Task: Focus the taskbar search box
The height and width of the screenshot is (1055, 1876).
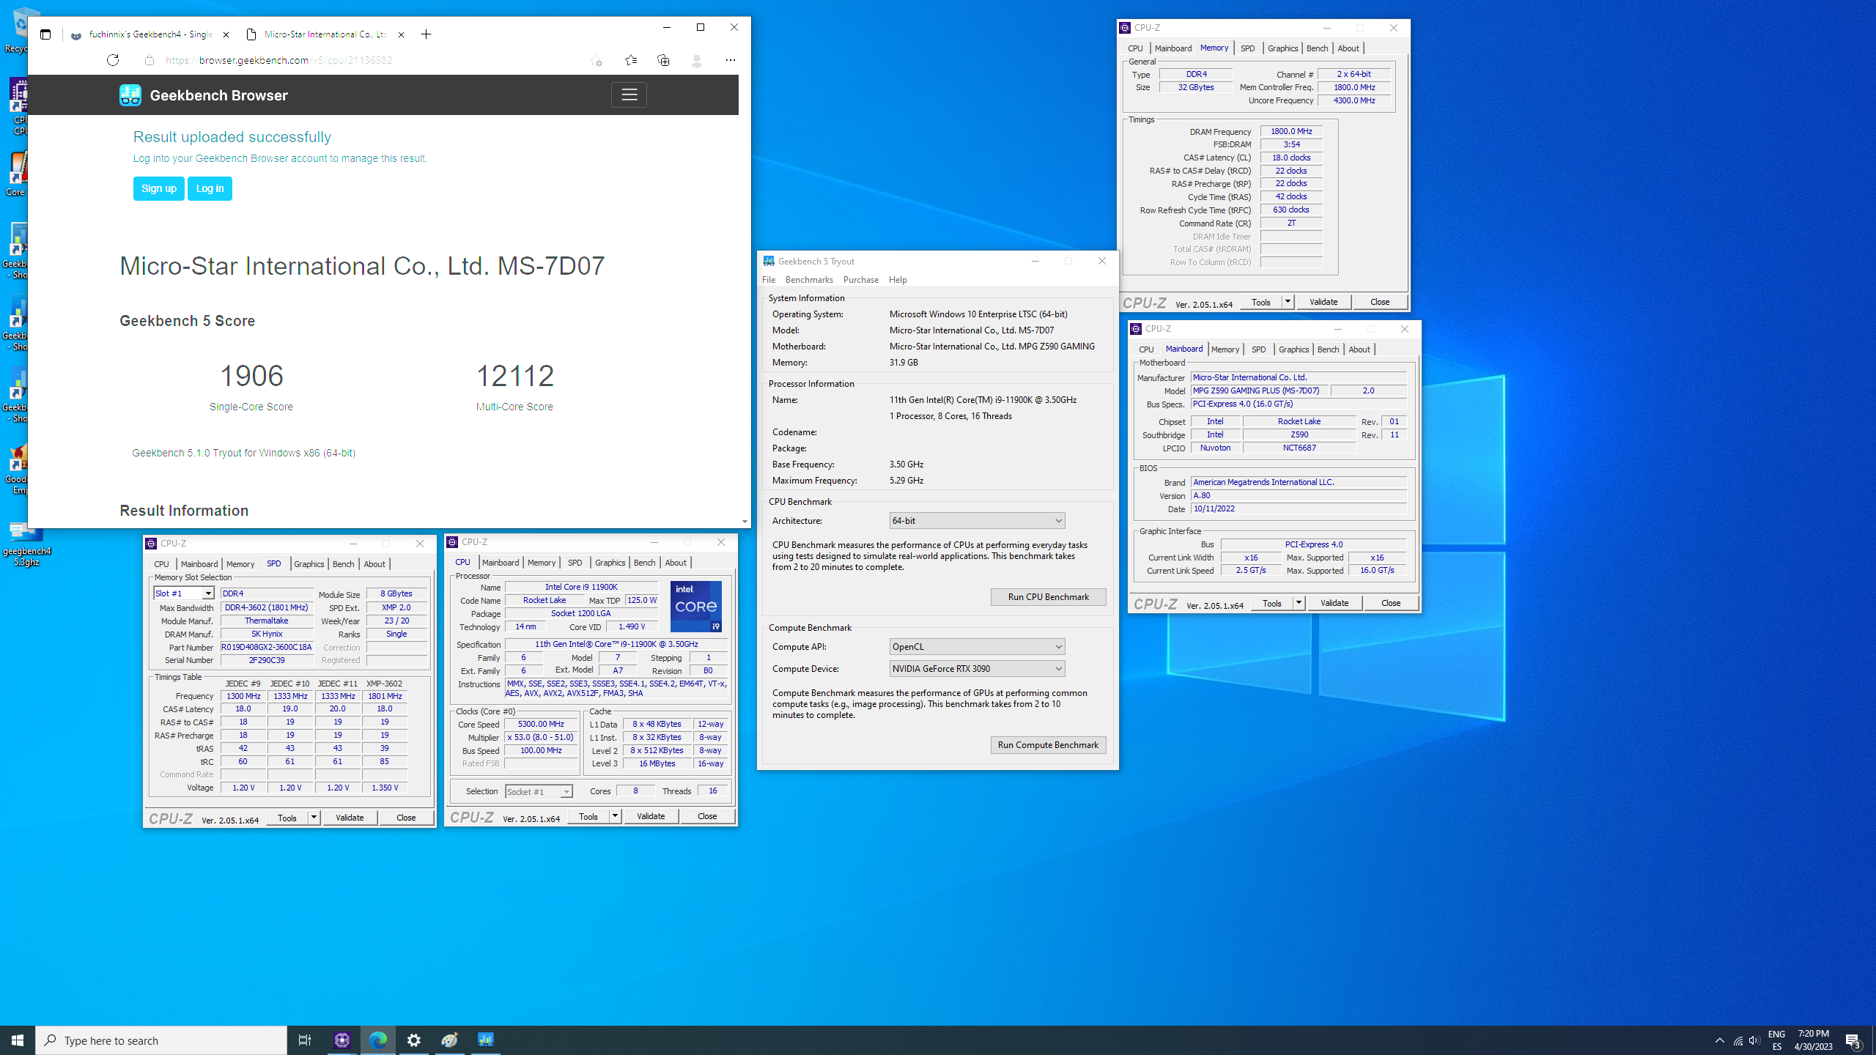Action: [161, 1040]
